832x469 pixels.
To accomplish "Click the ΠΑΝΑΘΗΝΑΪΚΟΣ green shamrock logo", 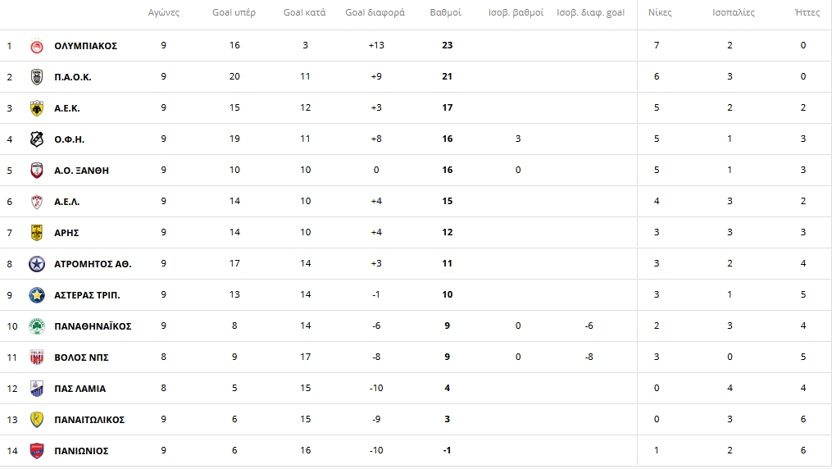I will tap(36, 326).
